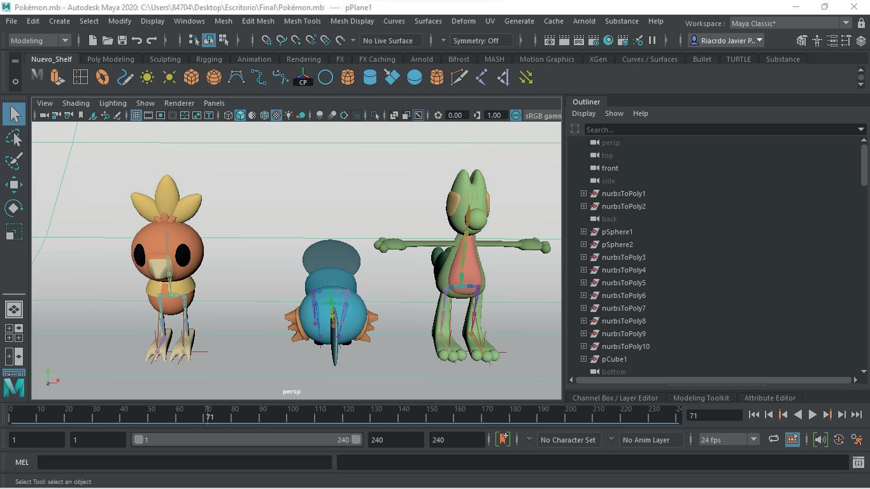Click the poly sphere icon on the shelf

[x=214, y=78]
